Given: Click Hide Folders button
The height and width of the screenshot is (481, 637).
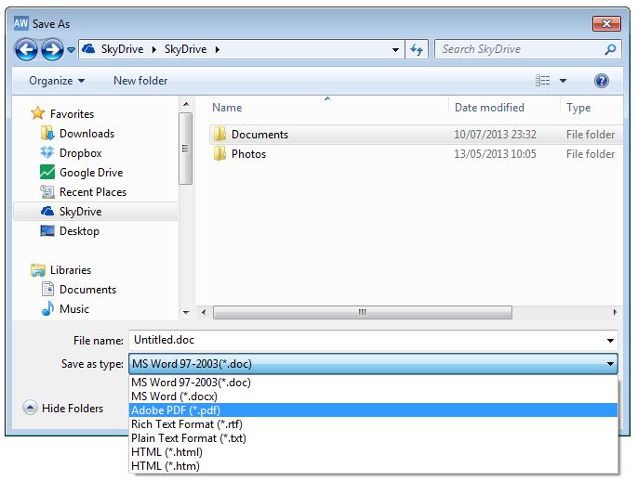Looking at the screenshot, I should click(63, 408).
